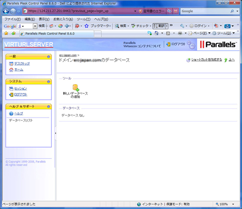This screenshot has height=209, width=242.
Task: Click the 'データベースリスト' text in sidebar
Action: coord(21,120)
